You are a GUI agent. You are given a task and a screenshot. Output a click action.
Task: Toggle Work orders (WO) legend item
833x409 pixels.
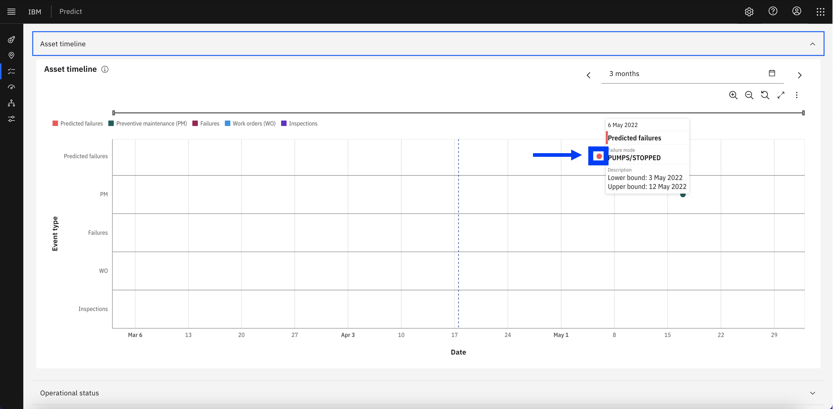point(250,124)
